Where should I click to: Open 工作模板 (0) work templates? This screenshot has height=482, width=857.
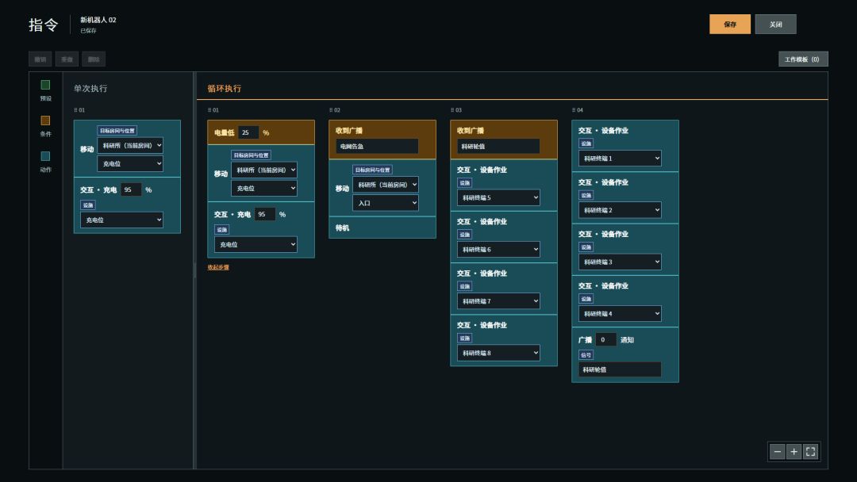[803, 59]
